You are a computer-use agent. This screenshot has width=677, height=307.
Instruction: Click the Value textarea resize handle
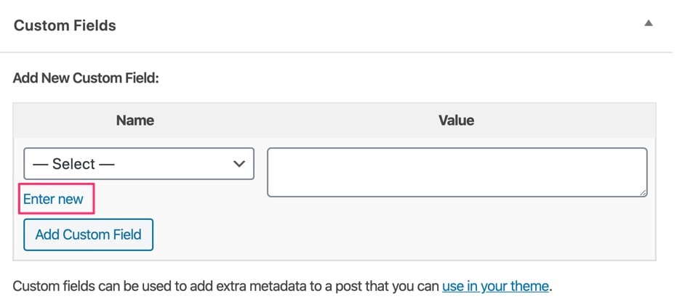[x=643, y=192]
